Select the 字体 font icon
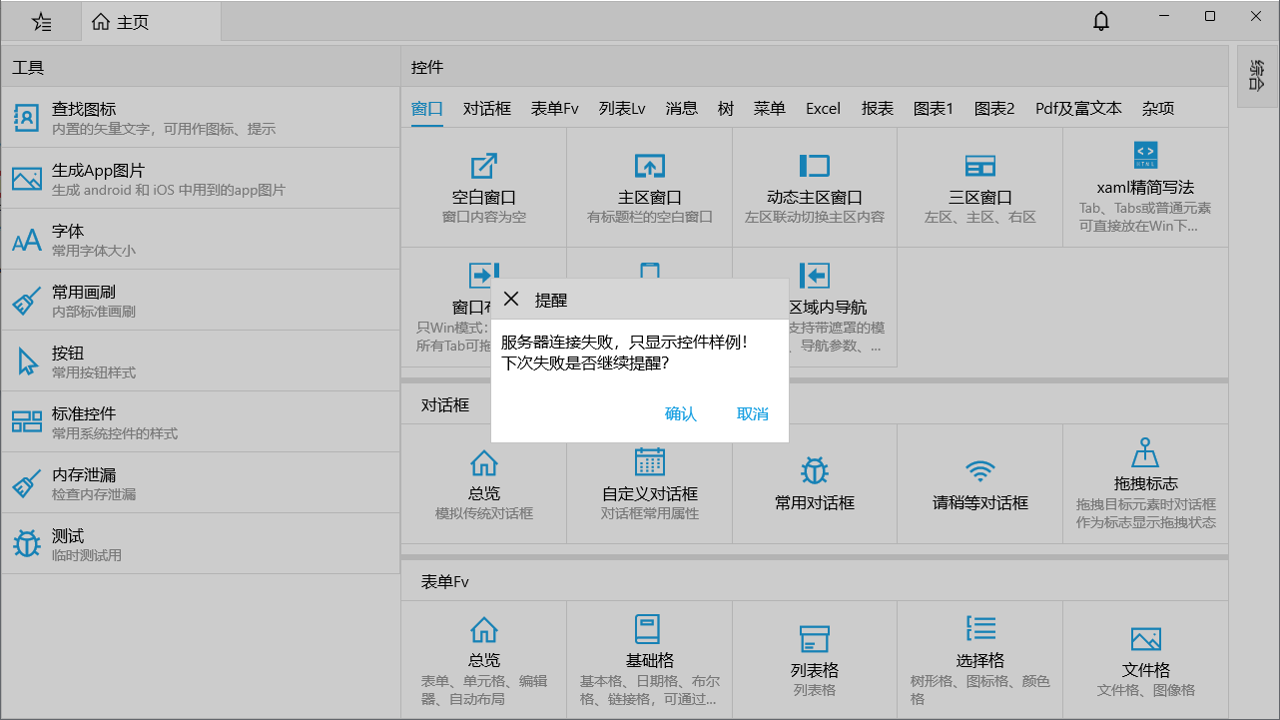Viewport: 1280px width, 720px height. coord(26,240)
